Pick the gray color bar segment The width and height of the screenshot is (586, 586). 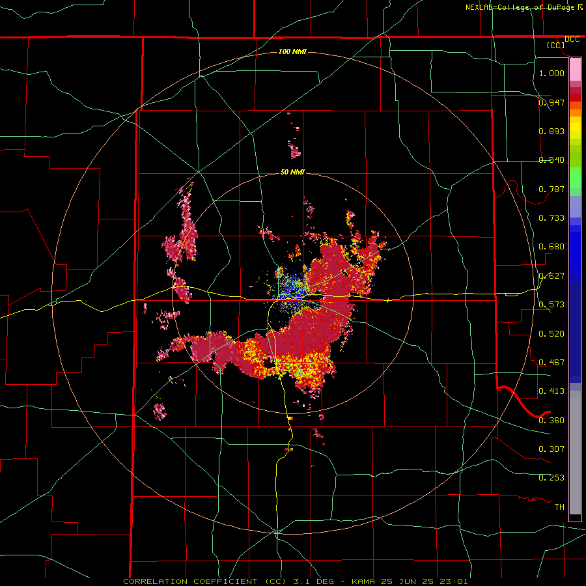pos(575,453)
